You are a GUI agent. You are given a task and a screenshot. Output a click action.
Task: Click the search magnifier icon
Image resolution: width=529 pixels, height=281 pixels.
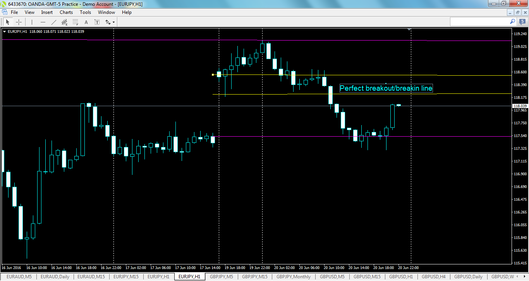(512, 22)
